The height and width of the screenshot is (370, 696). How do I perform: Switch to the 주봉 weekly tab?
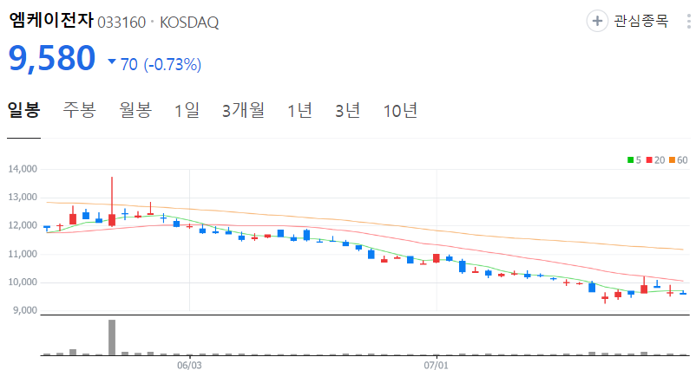pyautogui.click(x=80, y=109)
